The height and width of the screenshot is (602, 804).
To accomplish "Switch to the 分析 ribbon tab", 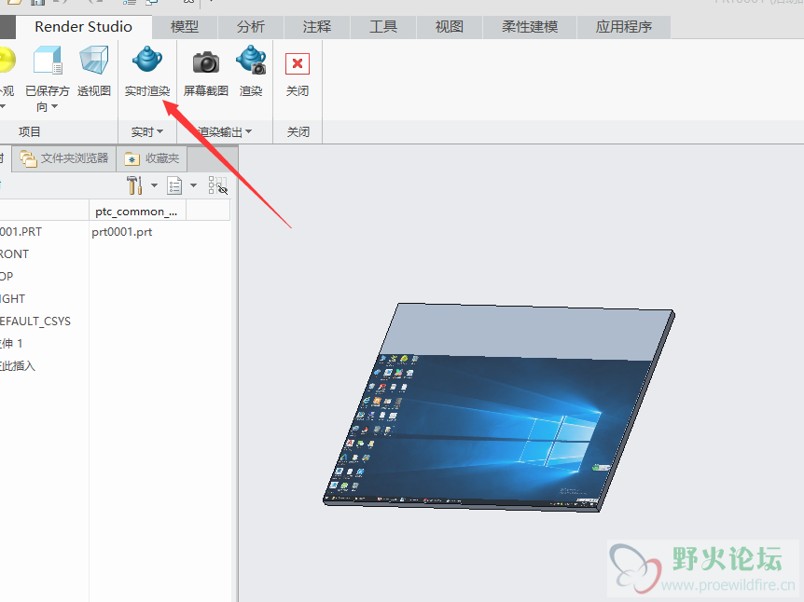I will [251, 27].
